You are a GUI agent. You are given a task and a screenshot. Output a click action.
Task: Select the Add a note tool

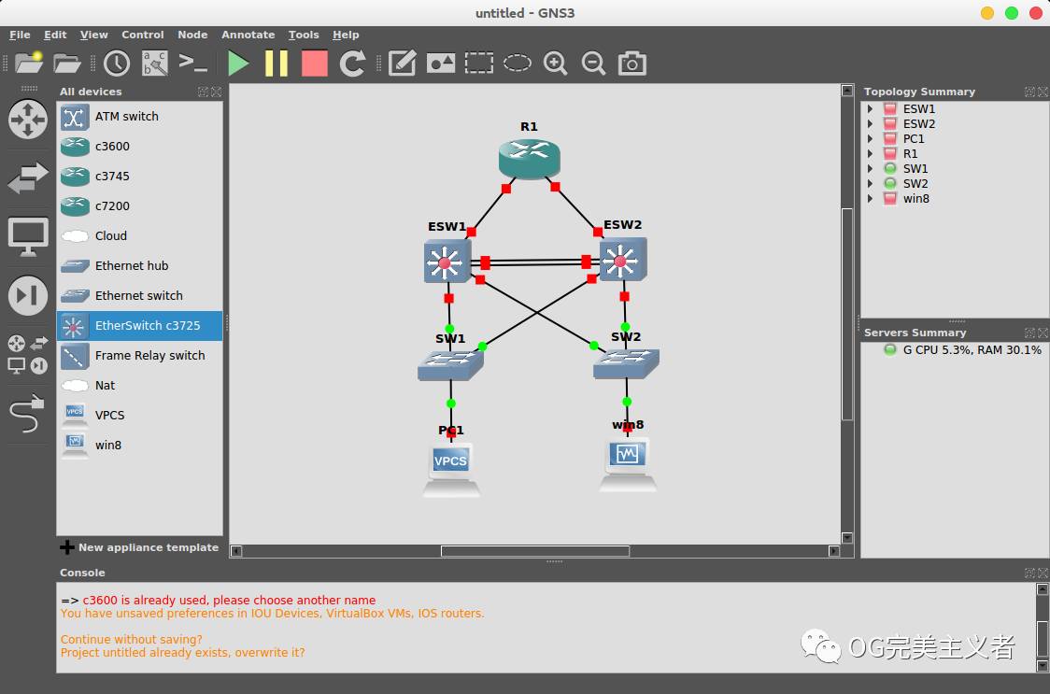[x=402, y=63]
